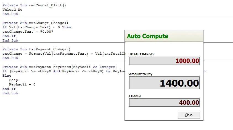Select the CHANGE field showing 400.00
Image resolution: width=233 pixels, height=130 pixels.
click(164, 103)
